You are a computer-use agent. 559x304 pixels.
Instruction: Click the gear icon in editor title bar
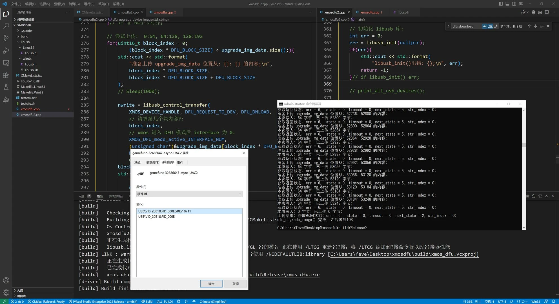pyautogui.click(x=533, y=12)
